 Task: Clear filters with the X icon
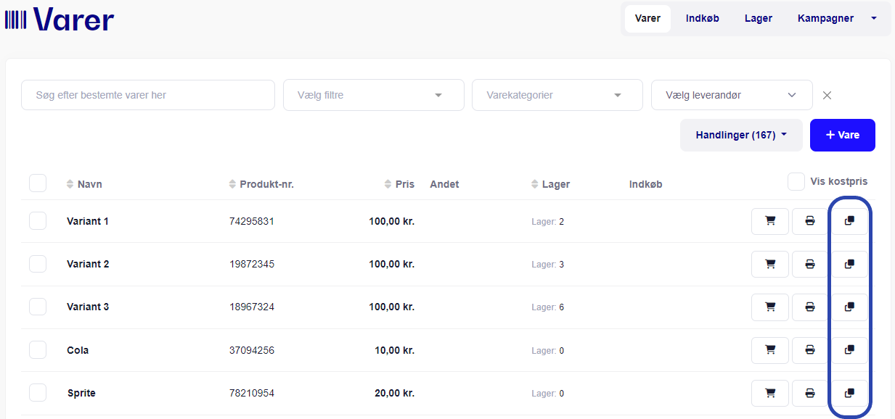click(827, 95)
